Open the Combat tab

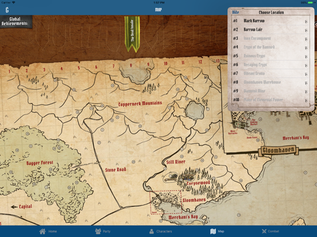pyautogui.click(x=270, y=231)
